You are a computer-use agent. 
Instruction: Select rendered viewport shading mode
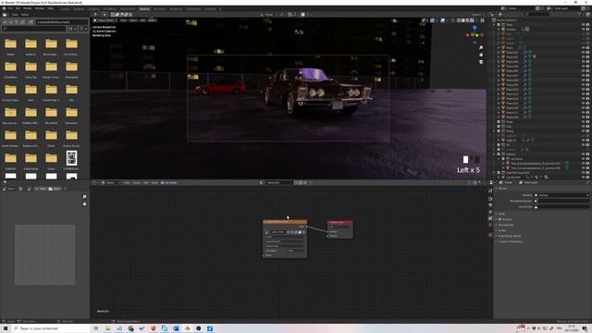pyautogui.click(x=472, y=20)
